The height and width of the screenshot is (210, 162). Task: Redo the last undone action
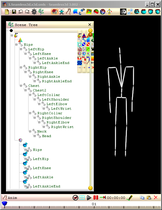(x=27, y=12)
